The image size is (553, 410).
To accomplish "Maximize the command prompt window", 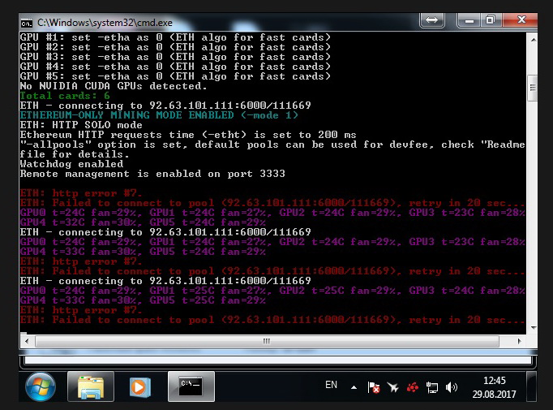I will coord(490,19).
